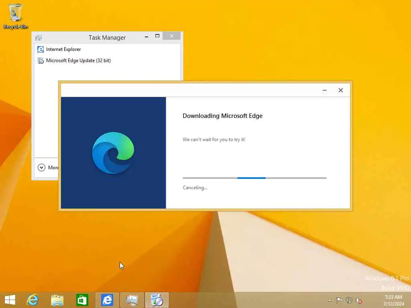Click the Internet Explorer process icon

[41, 49]
